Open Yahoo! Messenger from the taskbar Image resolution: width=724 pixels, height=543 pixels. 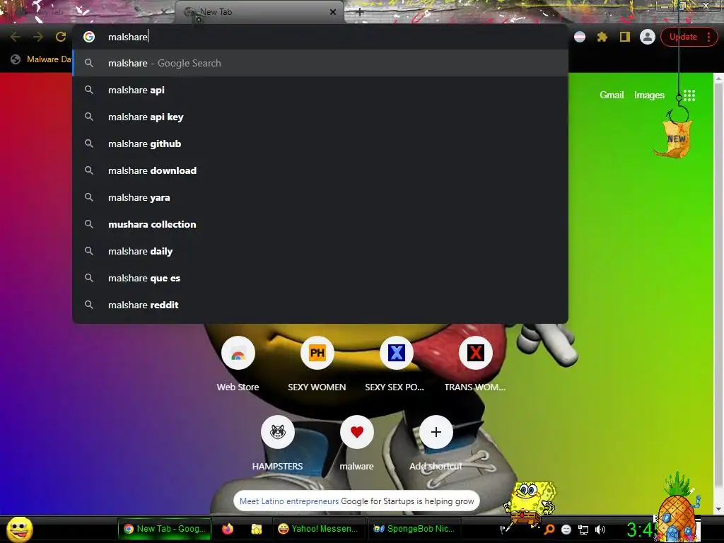click(x=319, y=529)
